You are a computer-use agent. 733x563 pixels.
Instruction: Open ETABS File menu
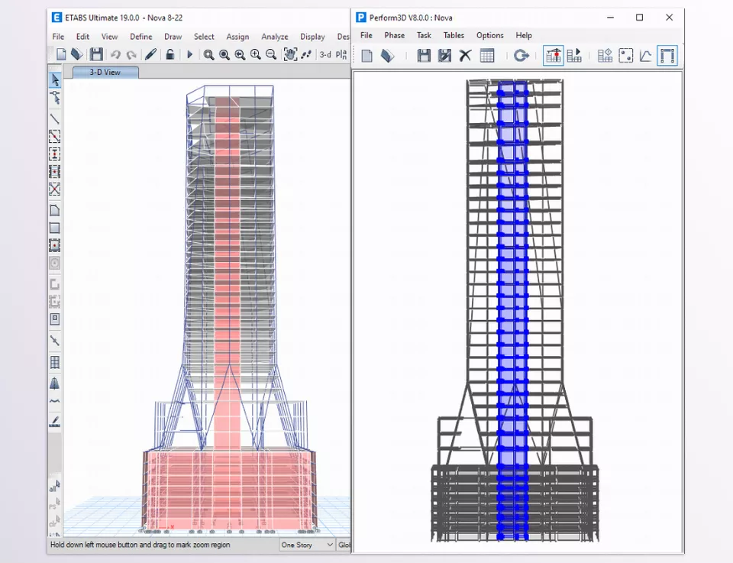[59, 37]
